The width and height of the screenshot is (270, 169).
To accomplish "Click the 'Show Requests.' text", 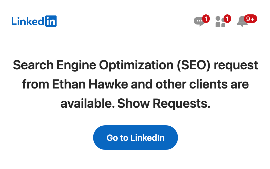I will click(x=164, y=103).
